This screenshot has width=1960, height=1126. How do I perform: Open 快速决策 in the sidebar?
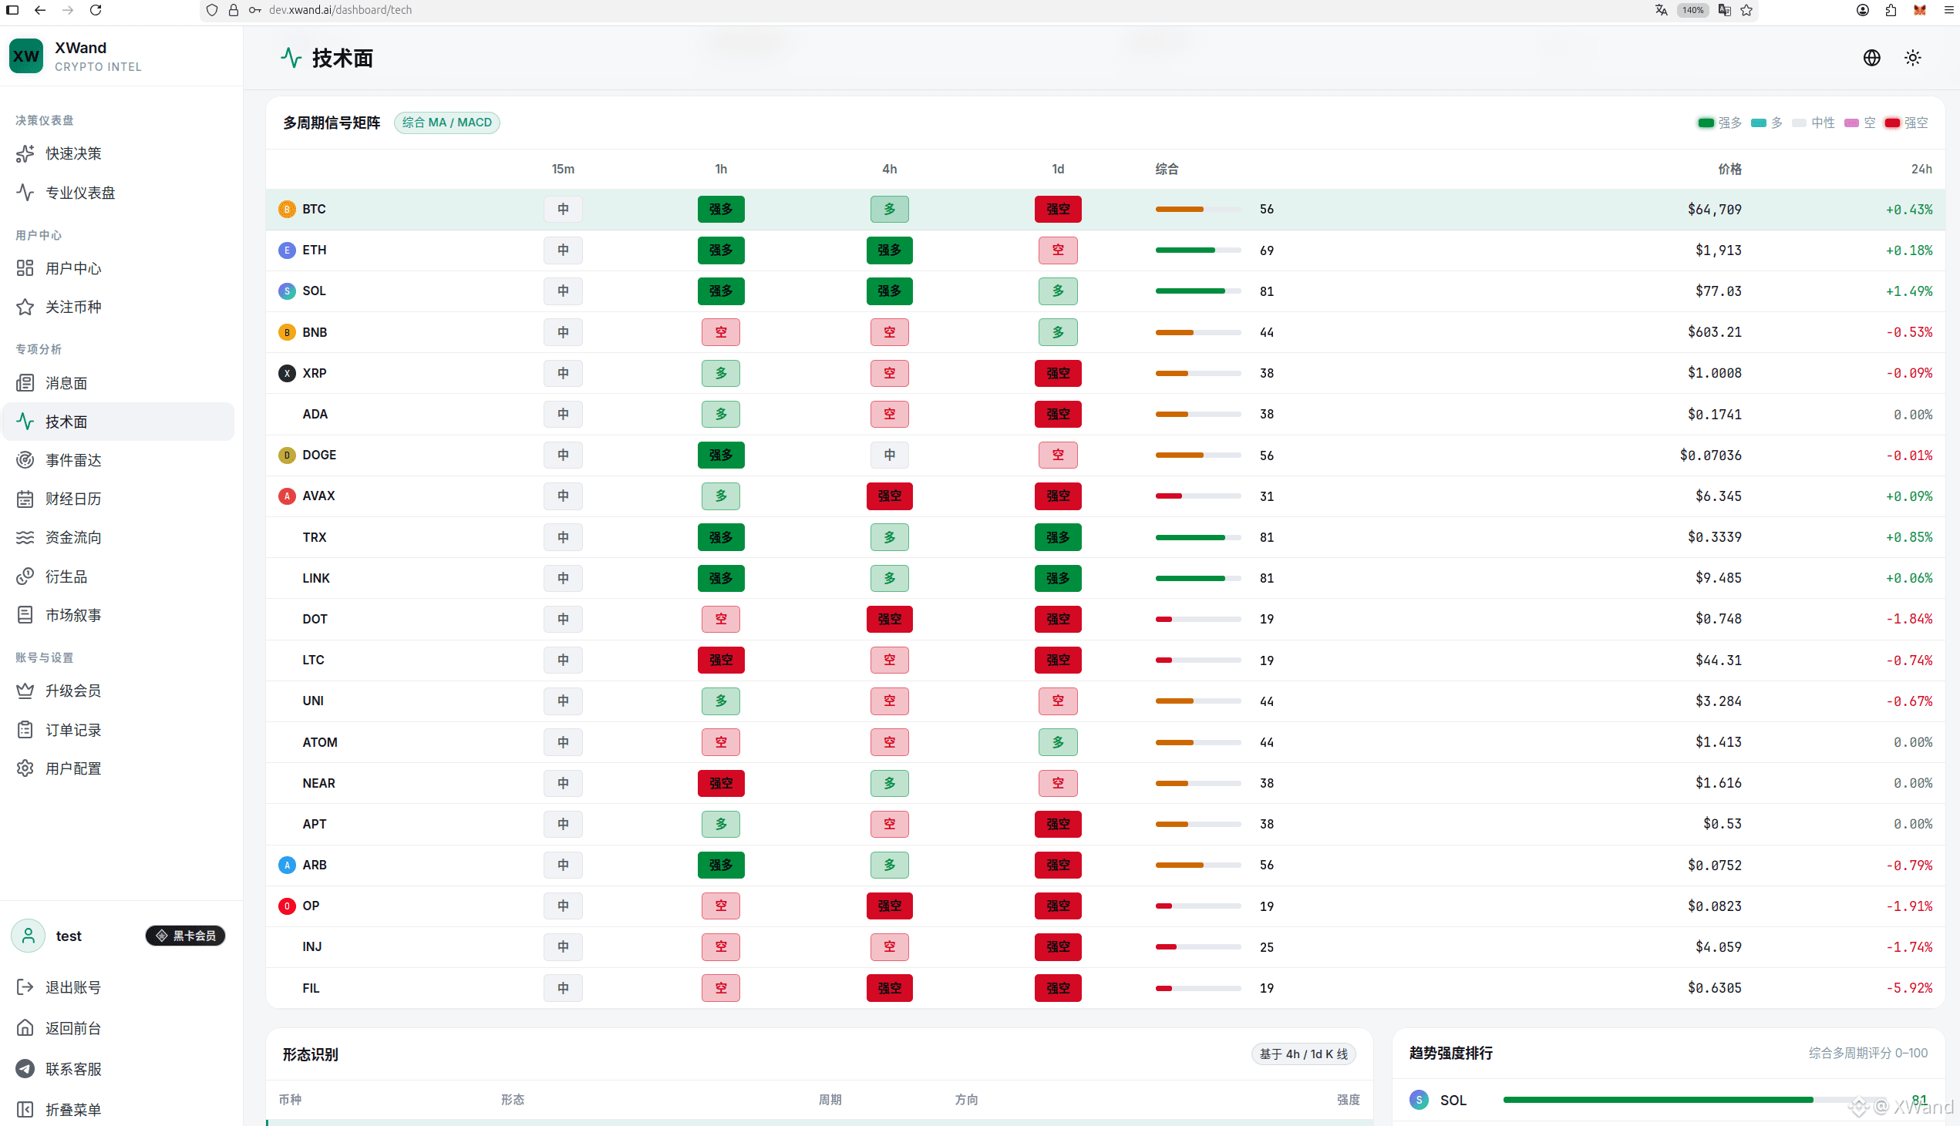[x=117, y=153]
